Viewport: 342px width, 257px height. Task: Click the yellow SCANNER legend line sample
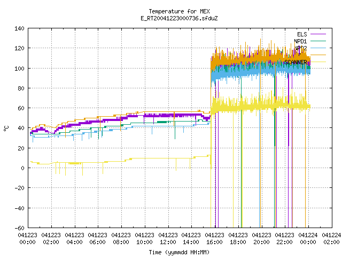pyautogui.click(x=318, y=62)
